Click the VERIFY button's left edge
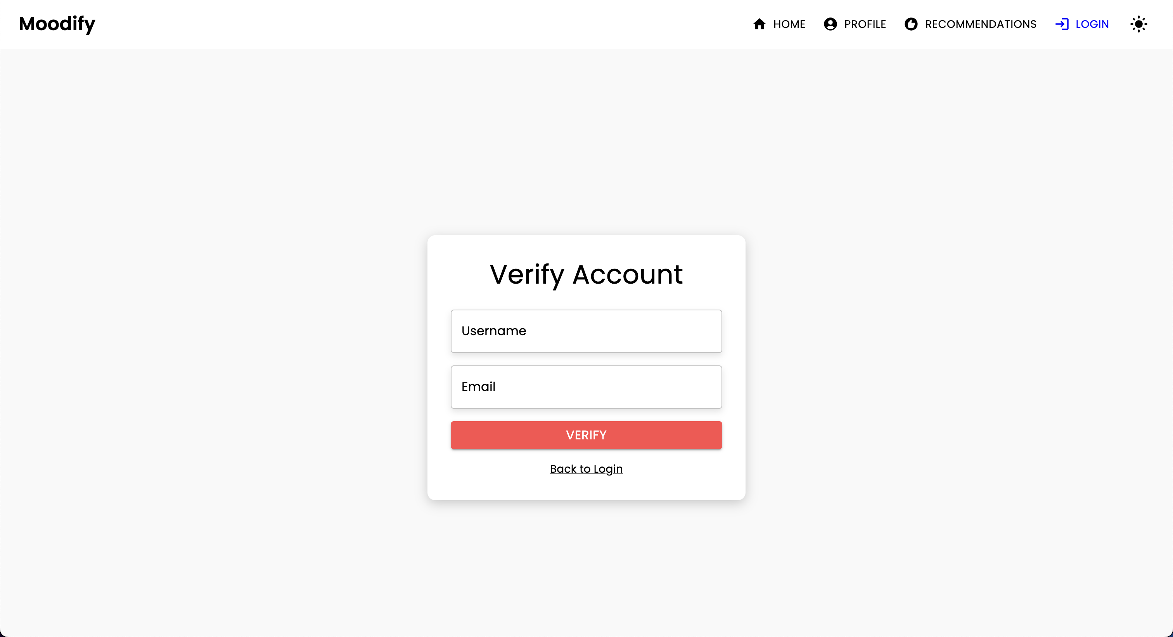This screenshot has width=1173, height=637. (458, 435)
